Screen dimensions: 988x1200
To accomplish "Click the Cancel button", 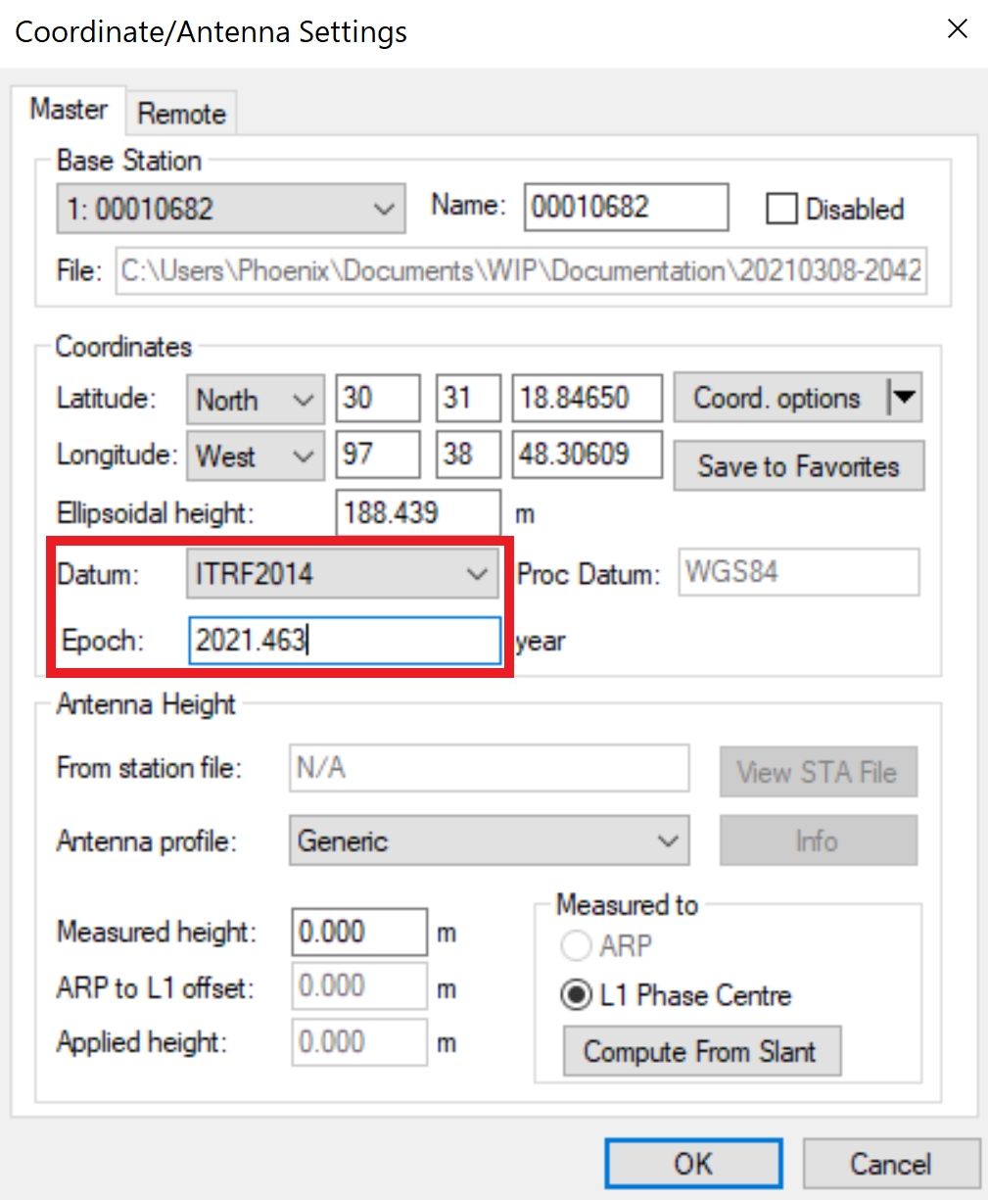I will (891, 1164).
